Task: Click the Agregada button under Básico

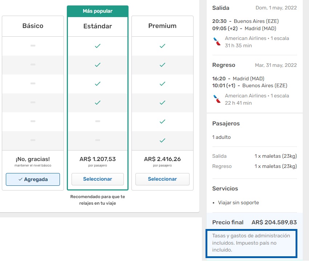Action: point(33,179)
